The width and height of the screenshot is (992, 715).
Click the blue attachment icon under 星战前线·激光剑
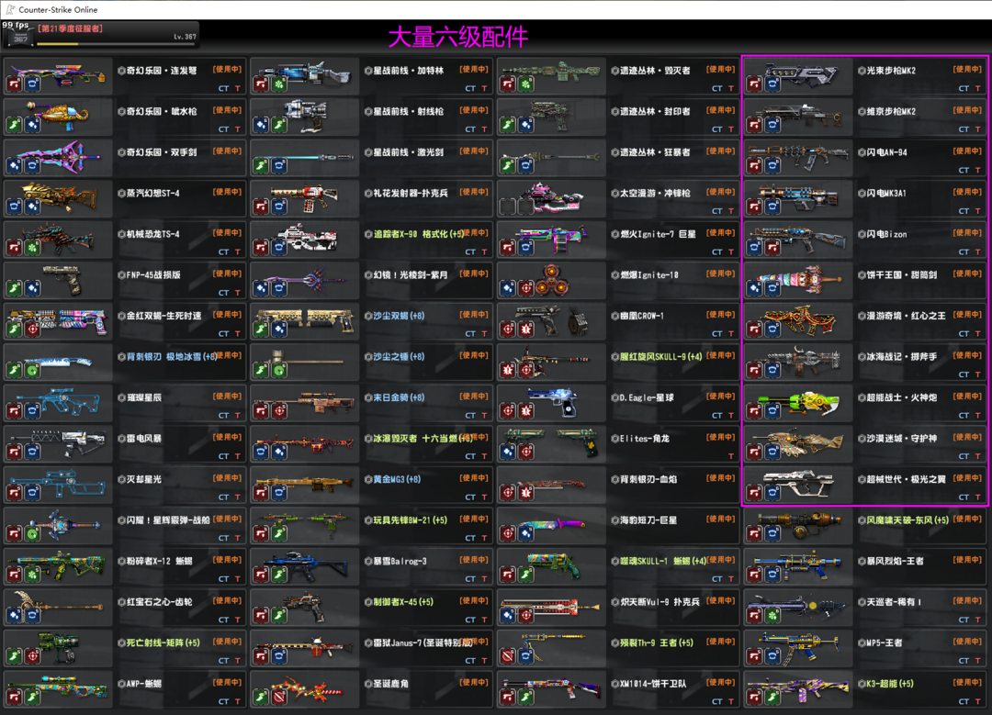279,165
